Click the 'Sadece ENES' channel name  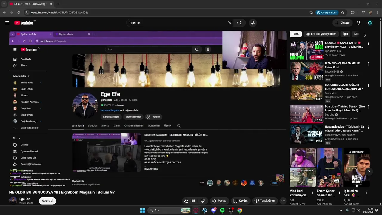tap(332, 72)
